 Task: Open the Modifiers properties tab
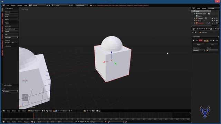pos(211,29)
